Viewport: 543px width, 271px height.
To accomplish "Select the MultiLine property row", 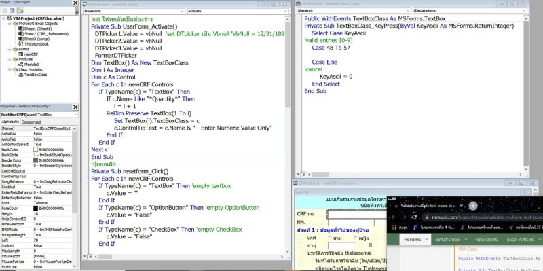I will tap(37, 267).
